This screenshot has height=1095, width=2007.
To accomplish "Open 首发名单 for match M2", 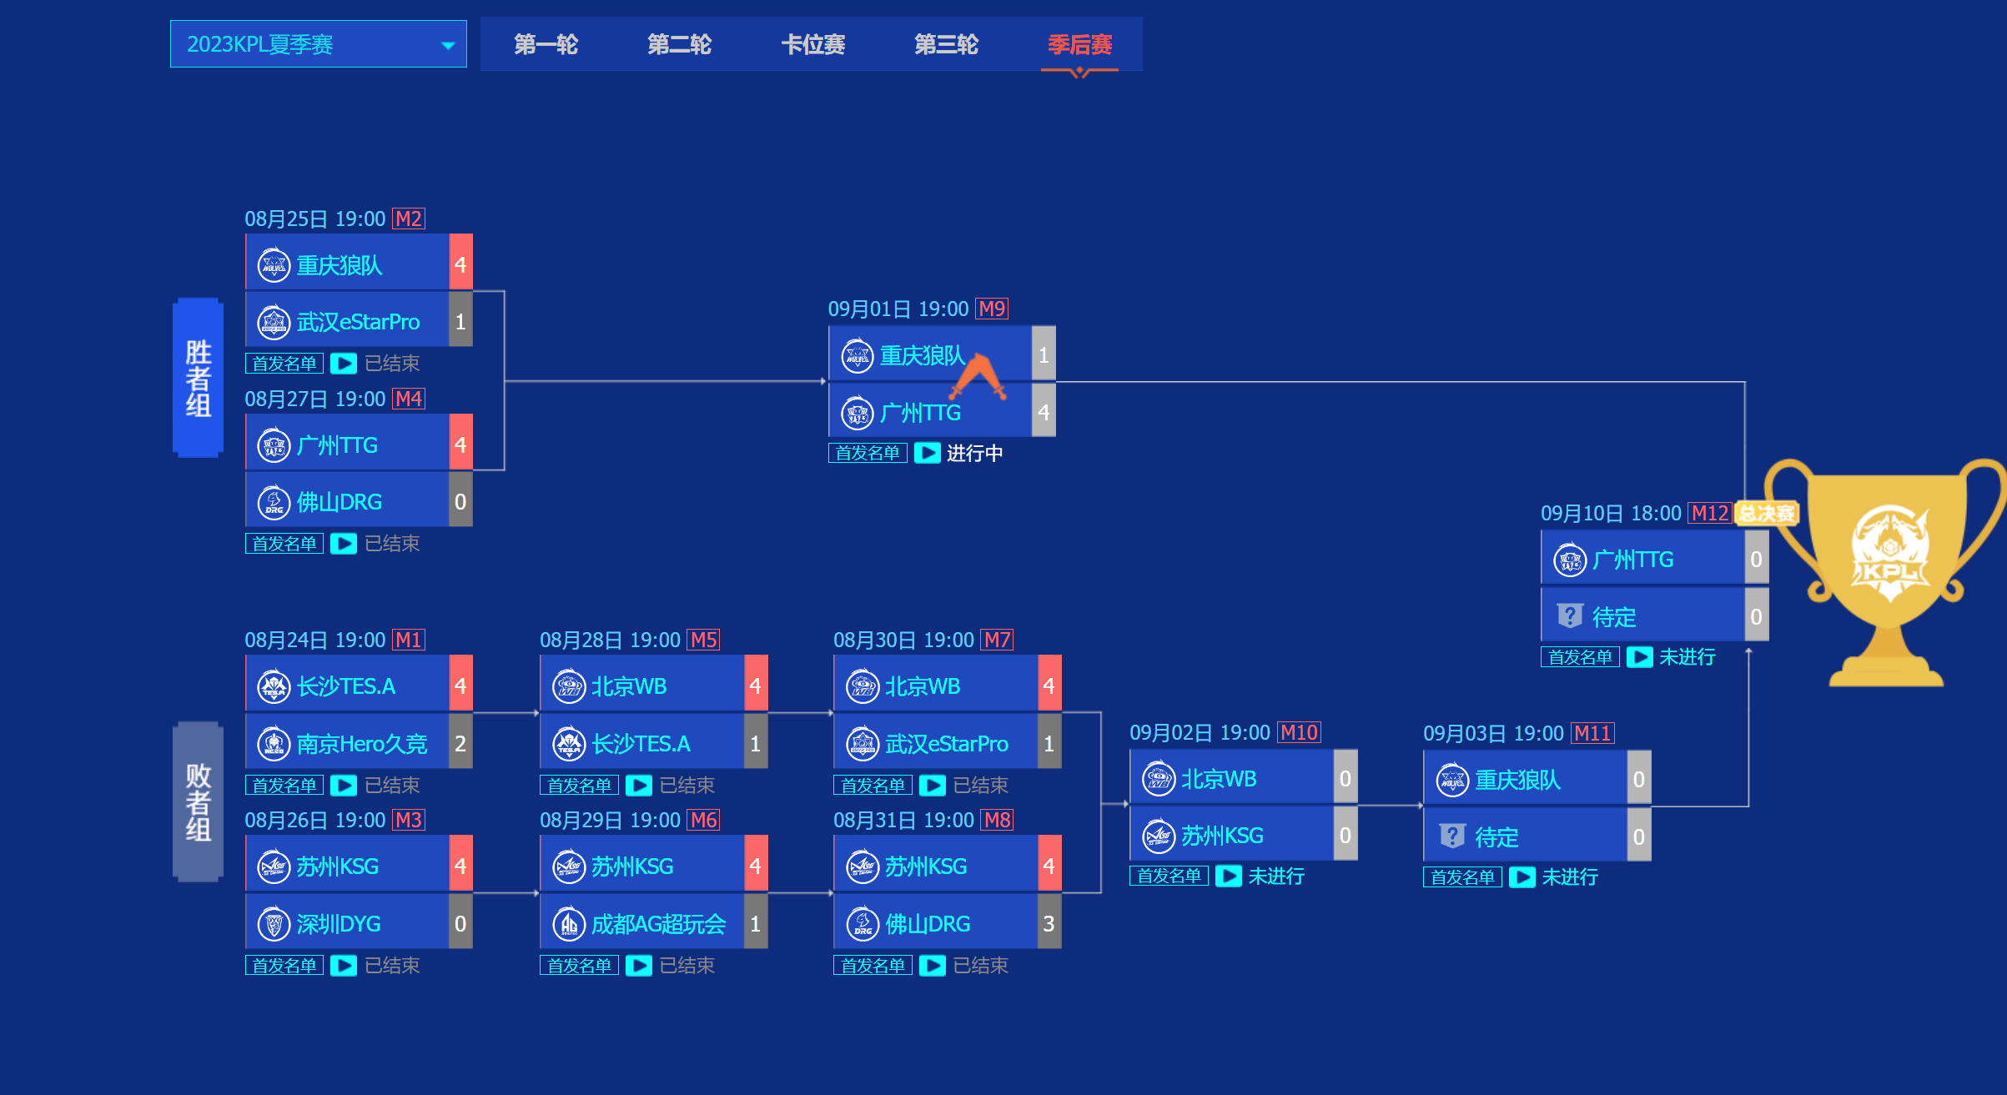I will [284, 364].
